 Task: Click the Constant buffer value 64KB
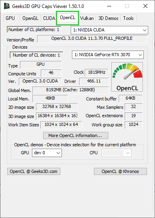click(131, 99)
